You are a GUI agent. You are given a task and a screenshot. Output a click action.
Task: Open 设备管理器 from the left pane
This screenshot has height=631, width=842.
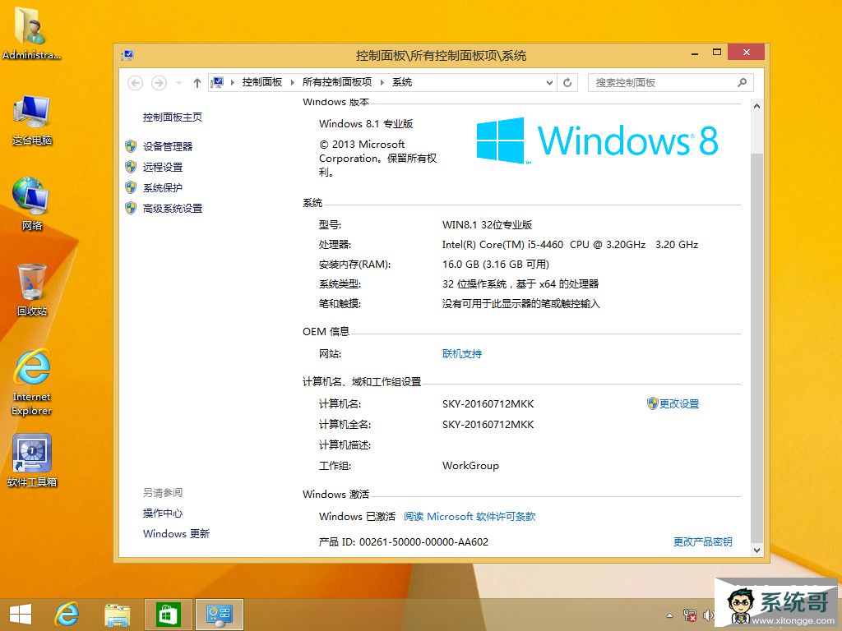pos(168,146)
